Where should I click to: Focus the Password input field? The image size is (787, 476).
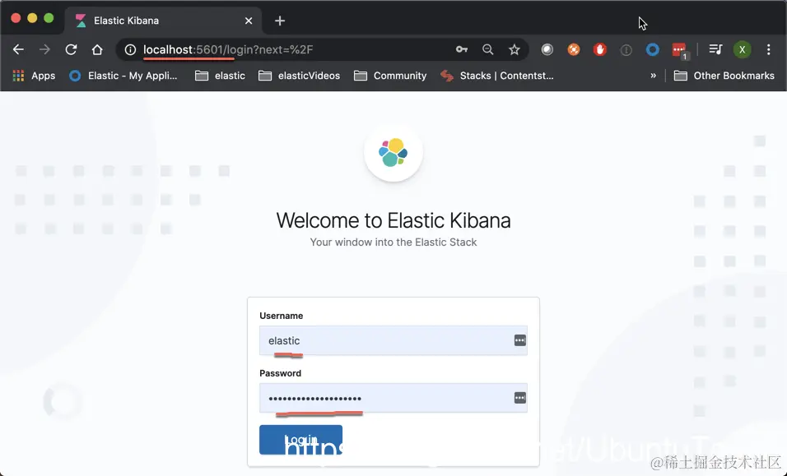pyautogui.click(x=393, y=398)
